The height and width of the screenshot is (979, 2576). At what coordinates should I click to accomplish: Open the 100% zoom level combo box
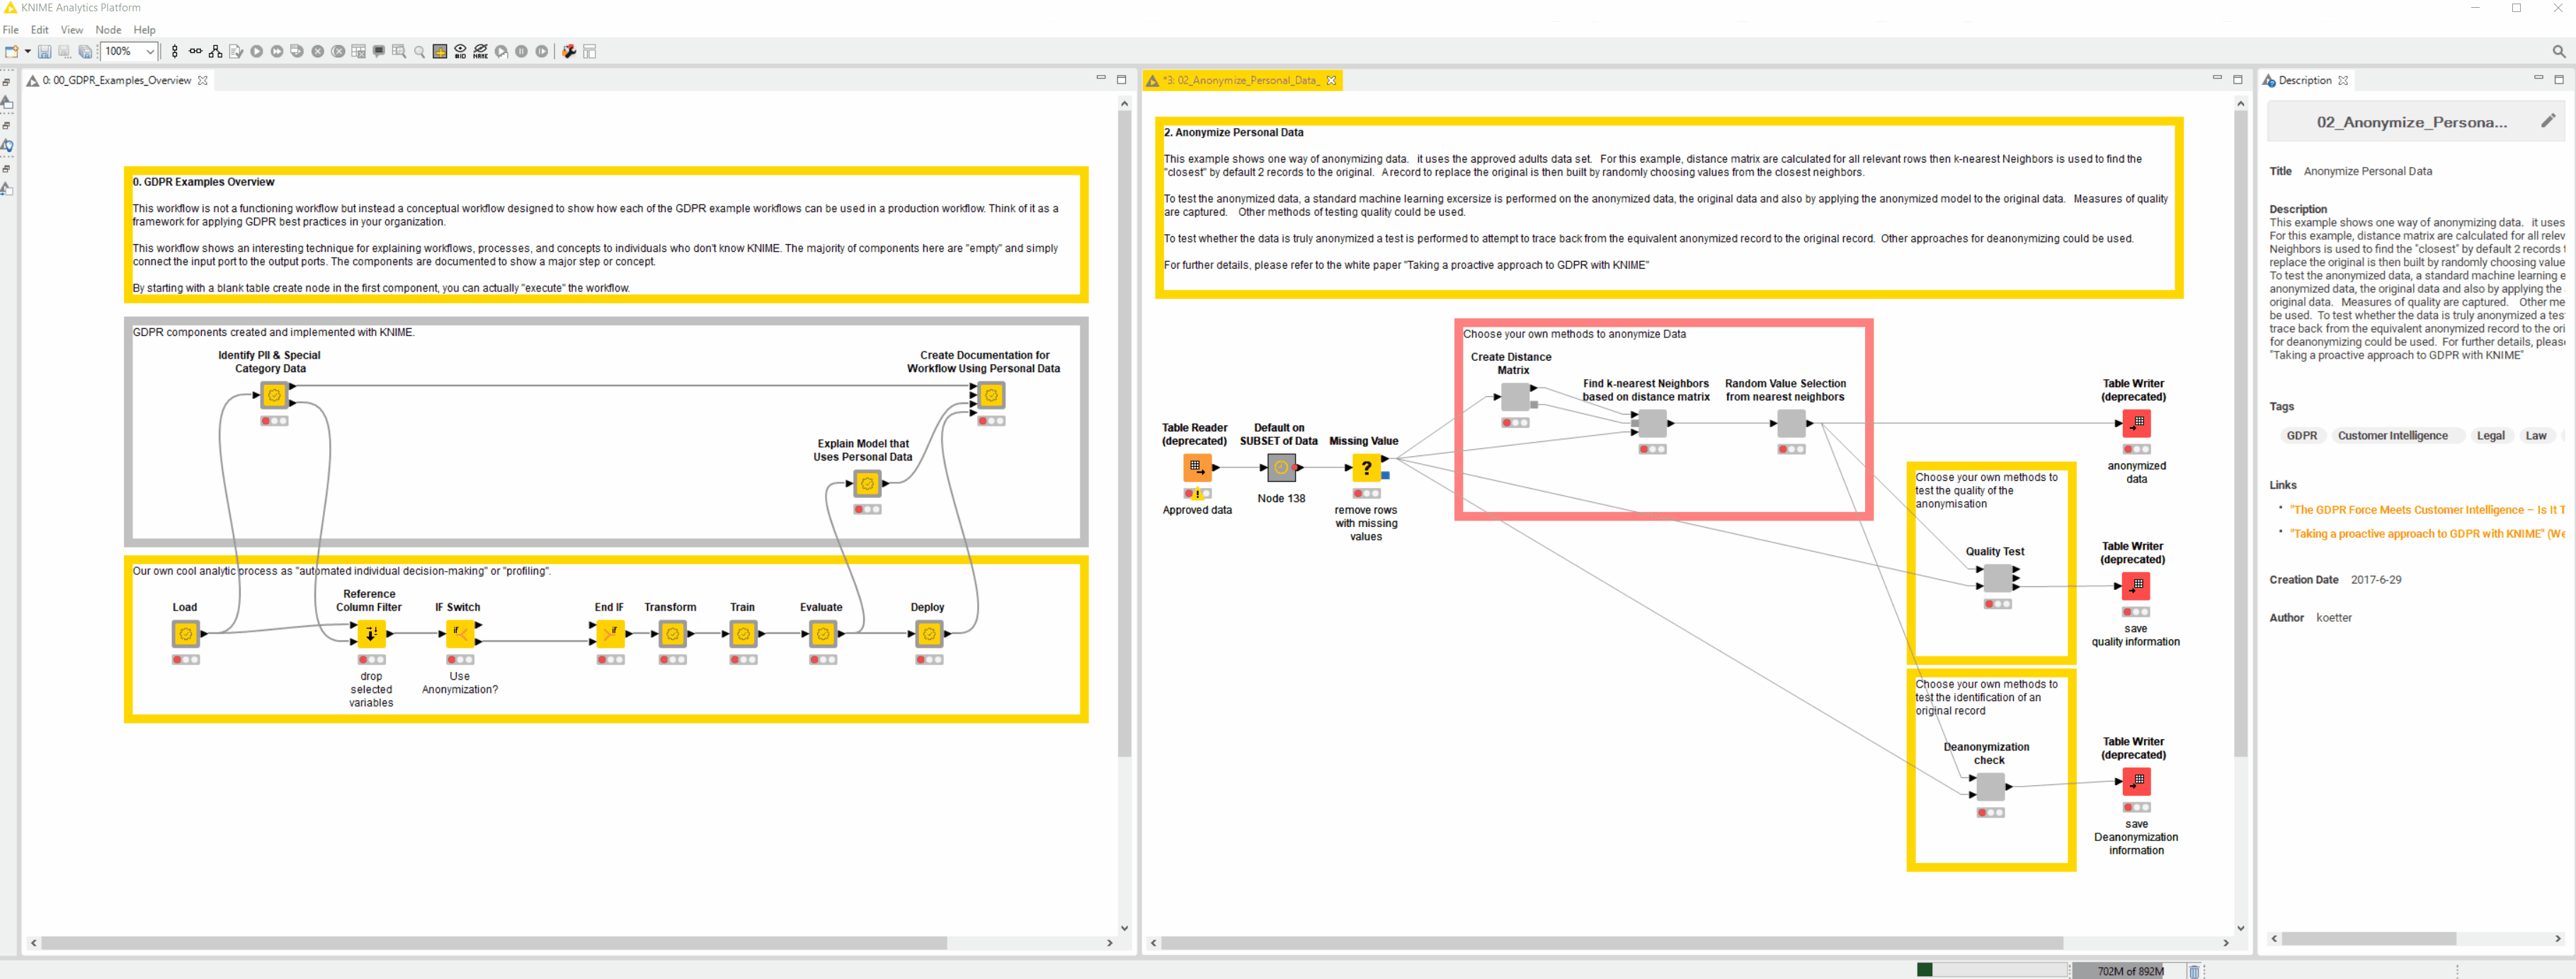point(130,51)
